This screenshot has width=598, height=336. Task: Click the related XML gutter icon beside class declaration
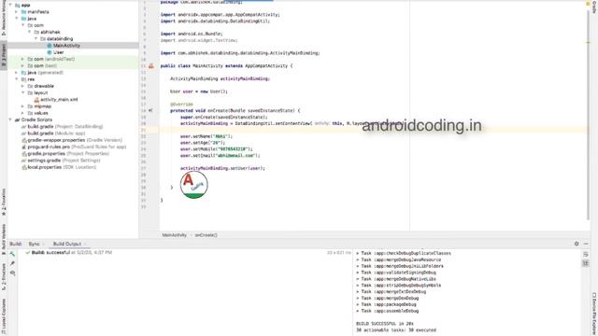coord(151,66)
